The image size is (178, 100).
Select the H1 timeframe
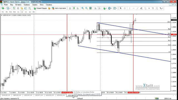point(18,12)
